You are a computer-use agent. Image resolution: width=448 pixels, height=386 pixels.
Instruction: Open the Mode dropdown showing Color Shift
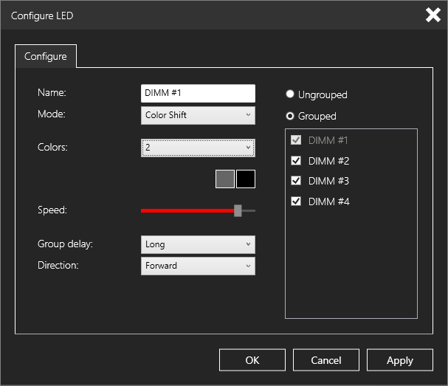point(197,115)
